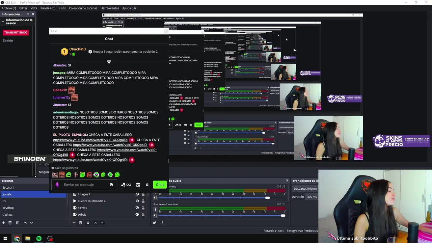
Task: Open the chat shop storefront icon
Action: click(138, 185)
